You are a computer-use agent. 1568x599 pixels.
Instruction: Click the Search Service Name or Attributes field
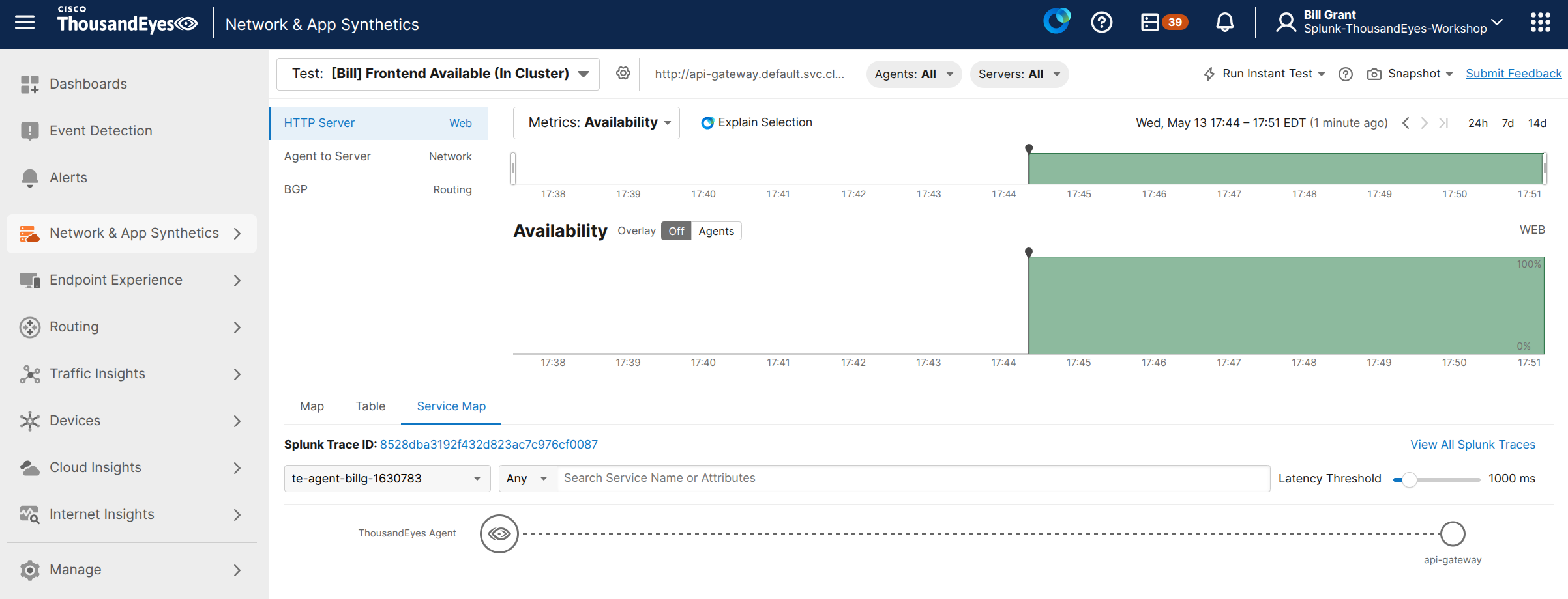tap(913, 479)
